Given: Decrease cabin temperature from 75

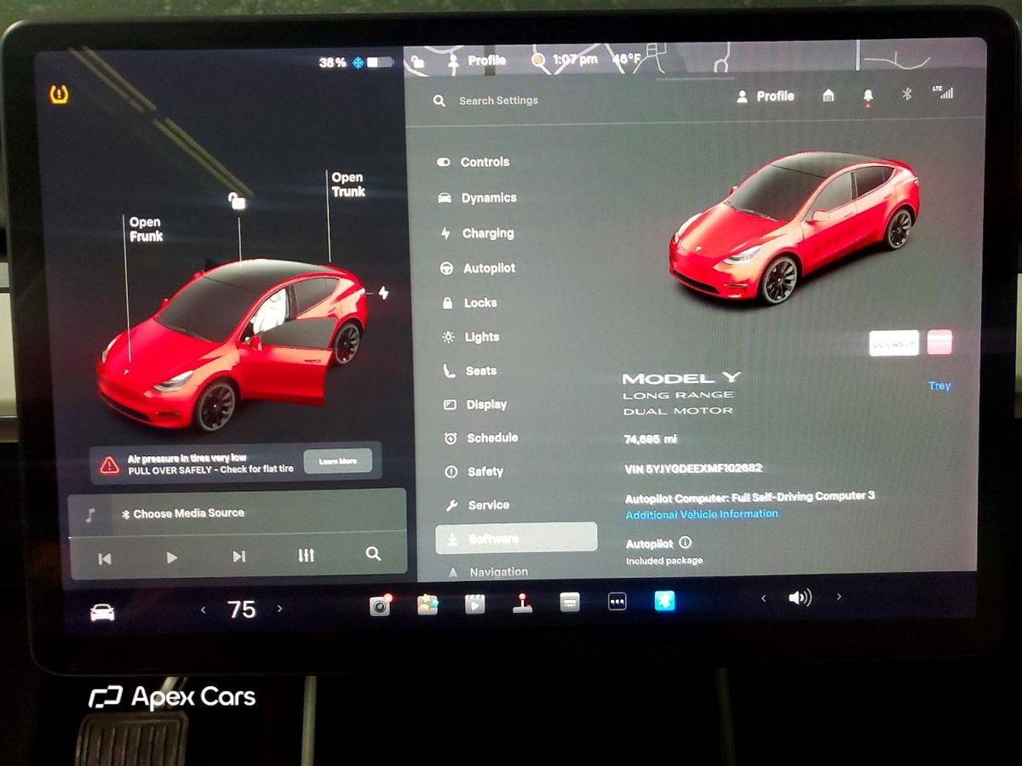Looking at the screenshot, I should 203,609.
